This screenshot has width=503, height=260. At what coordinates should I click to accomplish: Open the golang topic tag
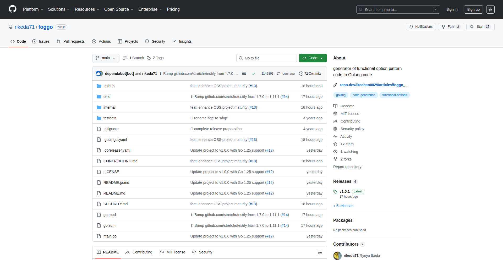[341, 95]
